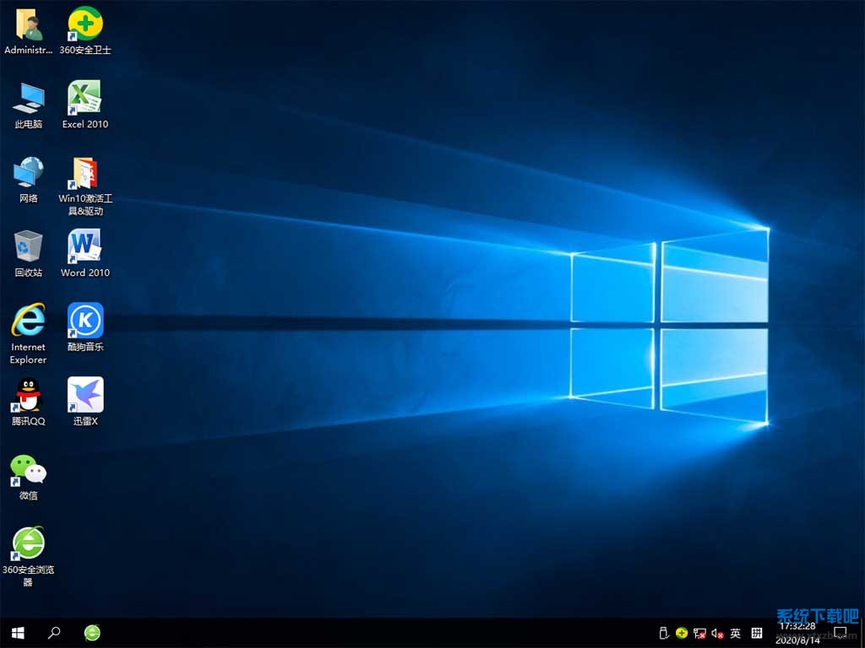This screenshot has width=865, height=648.
Task: Select the 回收站 recycle bin icon
Action: pyautogui.click(x=29, y=246)
